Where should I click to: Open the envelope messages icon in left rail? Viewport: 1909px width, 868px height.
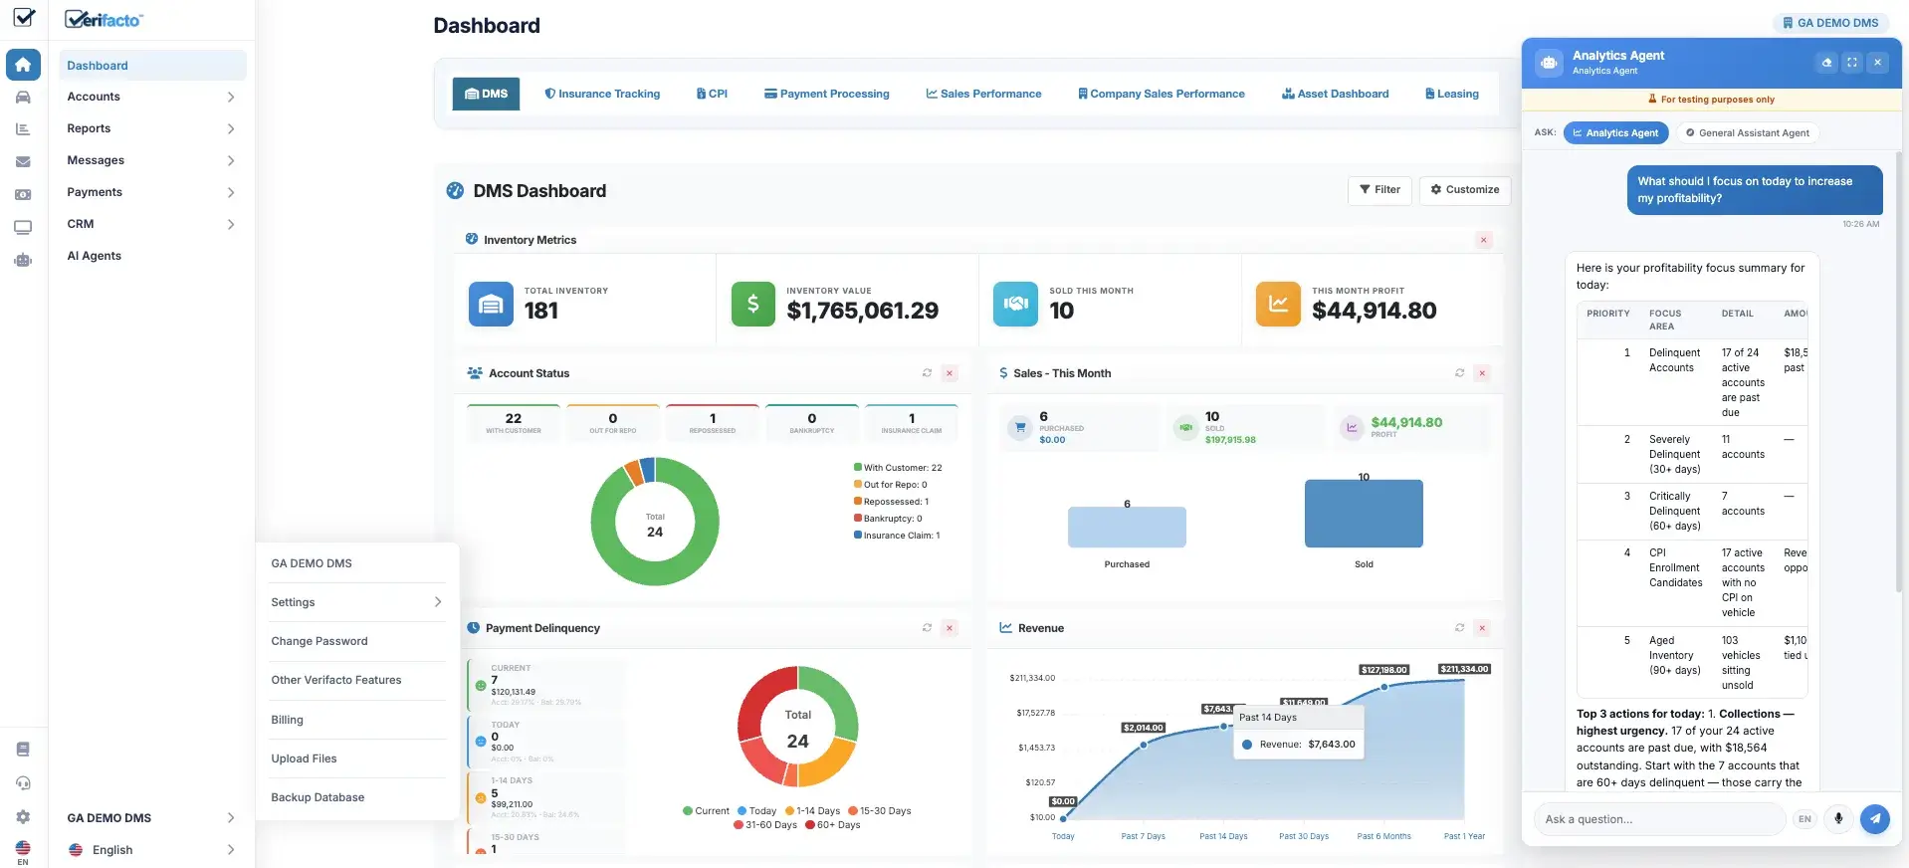(x=23, y=161)
